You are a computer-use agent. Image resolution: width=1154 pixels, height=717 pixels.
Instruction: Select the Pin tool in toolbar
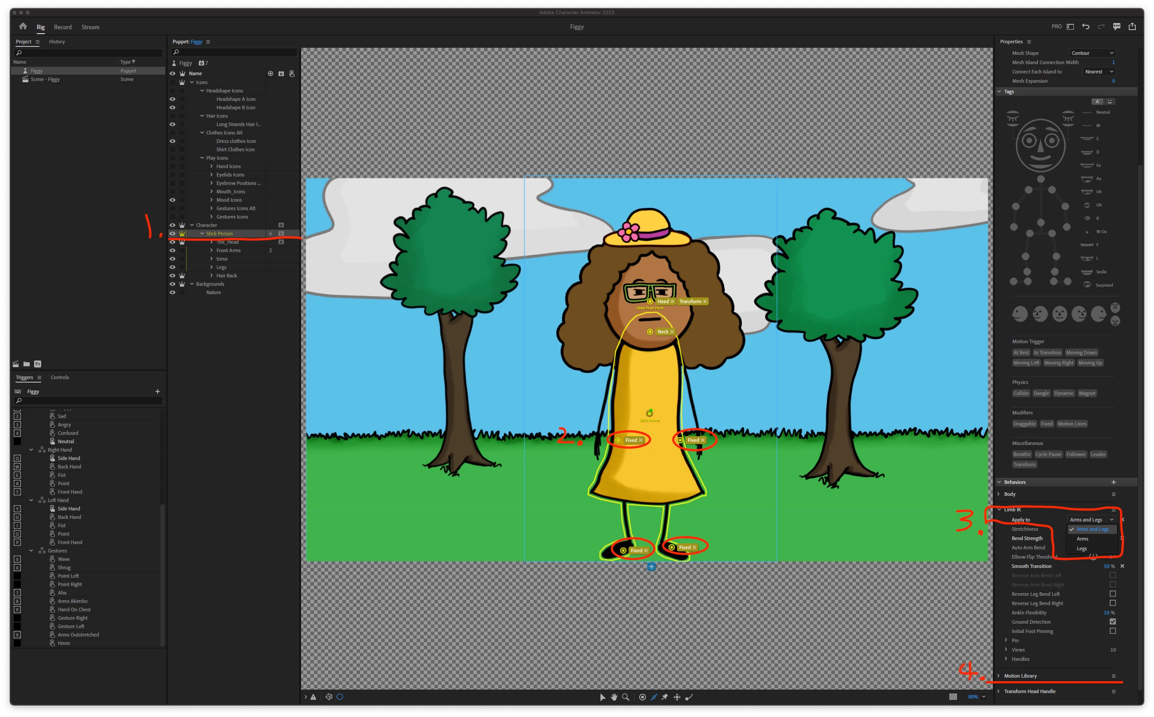click(x=665, y=697)
